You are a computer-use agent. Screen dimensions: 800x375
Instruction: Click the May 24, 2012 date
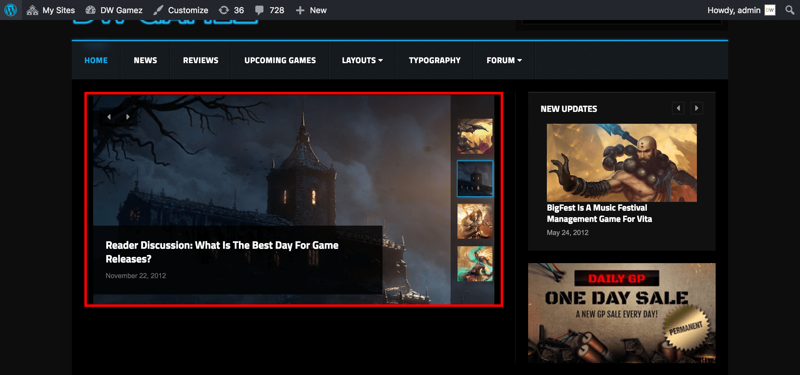[567, 232]
